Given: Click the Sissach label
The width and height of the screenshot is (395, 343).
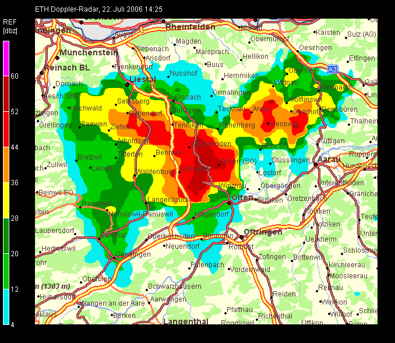Looking at the screenshot, I should [x=188, y=97].
